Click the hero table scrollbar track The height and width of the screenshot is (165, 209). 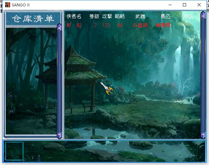tap(203, 75)
